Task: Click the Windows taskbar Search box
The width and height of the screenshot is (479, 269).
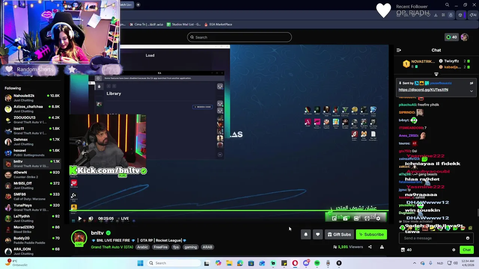Action: coord(173,263)
